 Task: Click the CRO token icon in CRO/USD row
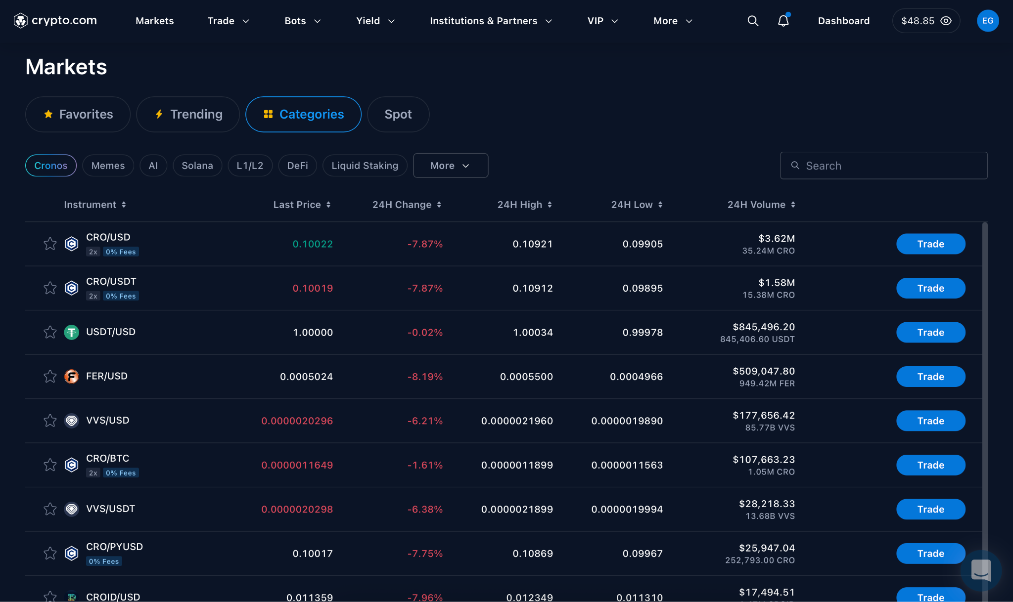(71, 244)
